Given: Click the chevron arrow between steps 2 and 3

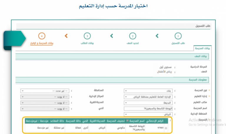Looking at the screenshot, I should coord(112,36).
